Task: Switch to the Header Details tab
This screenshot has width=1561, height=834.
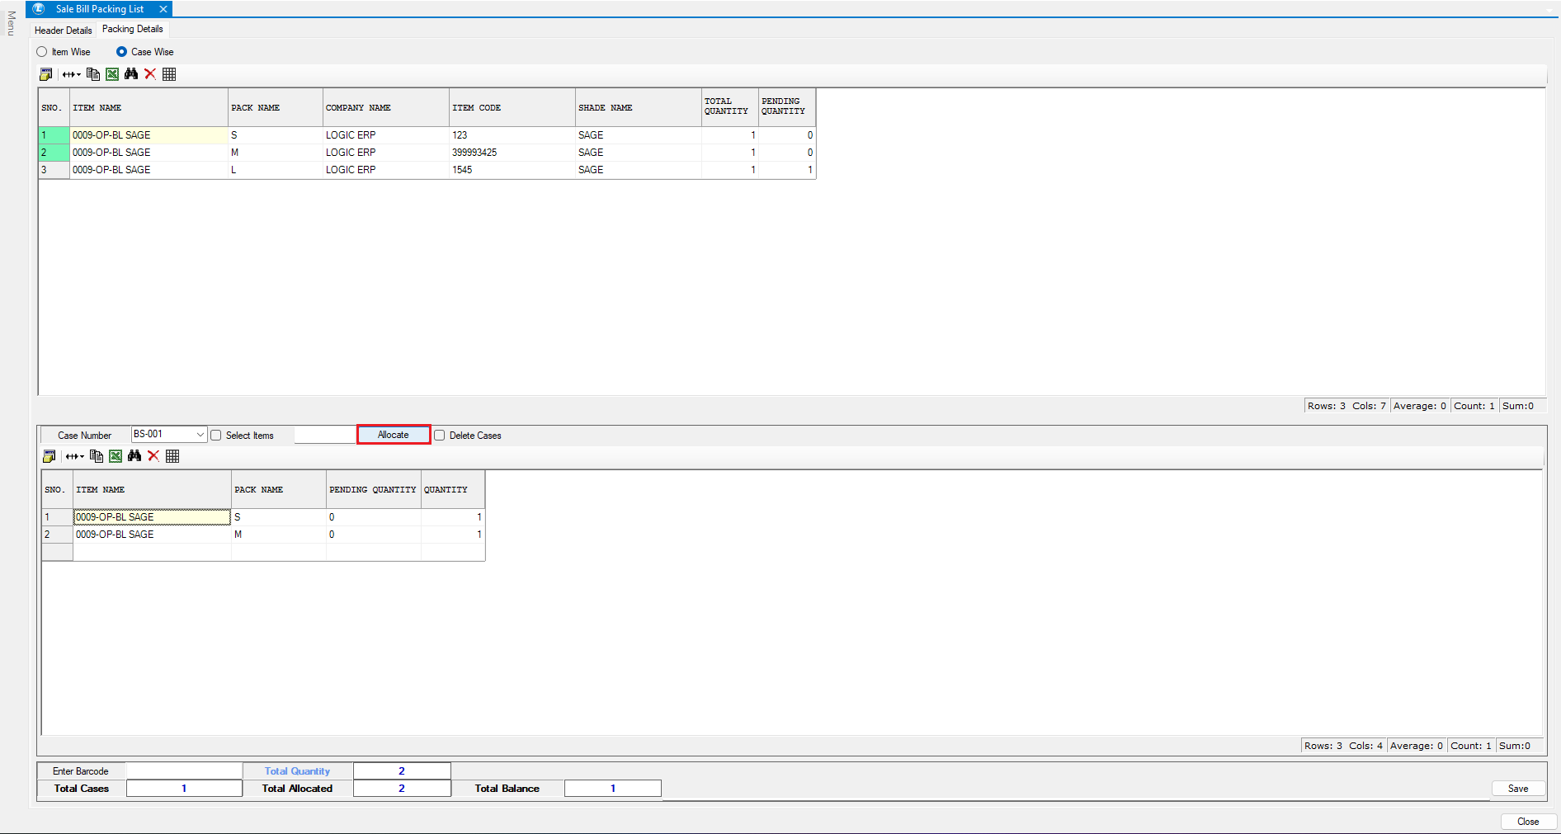Action: 64,30
